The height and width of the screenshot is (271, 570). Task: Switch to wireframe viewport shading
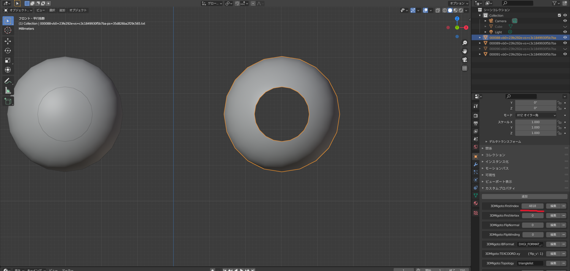pos(445,10)
